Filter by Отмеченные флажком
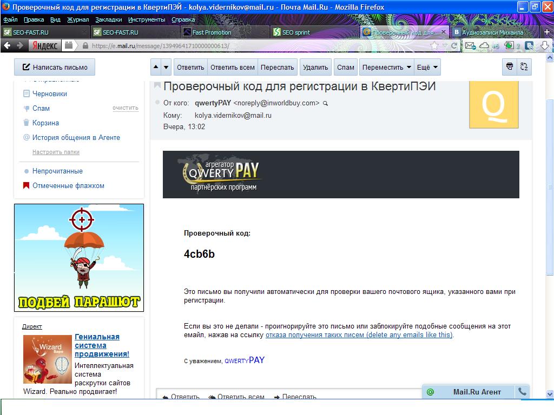This screenshot has width=554, height=415. (68, 185)
